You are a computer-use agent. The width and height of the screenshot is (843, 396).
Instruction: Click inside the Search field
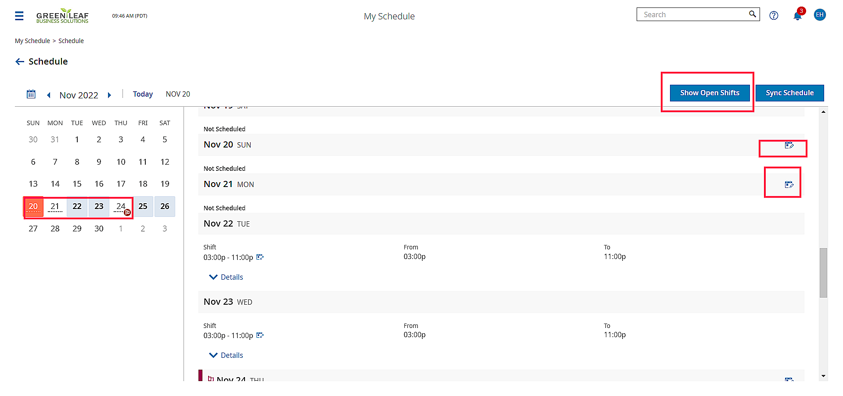694,14
